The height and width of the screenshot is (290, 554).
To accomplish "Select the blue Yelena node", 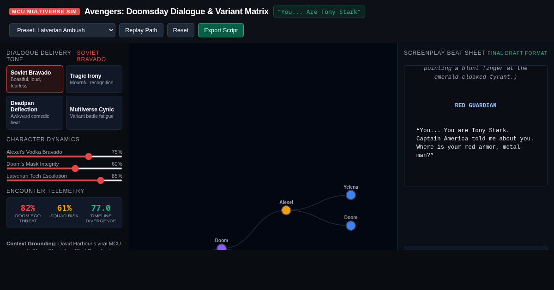I will pyautogui.click(x=351, y=195).
